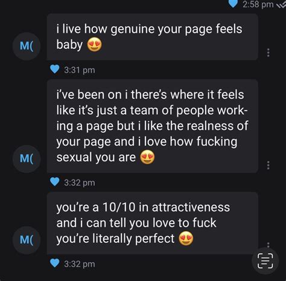
Task: Click the read-receipt check marks near 2:58 pm
Action: [281, 5]
